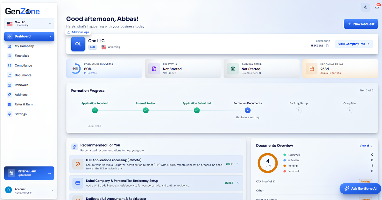382x200 pixels.
Task: Expand the One LLC company switcher
Action: [x=29, y=24]
